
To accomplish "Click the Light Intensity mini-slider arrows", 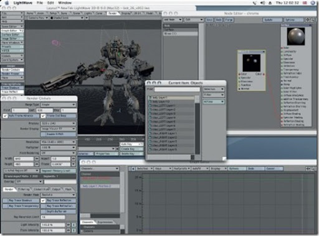I will point(69,225).
